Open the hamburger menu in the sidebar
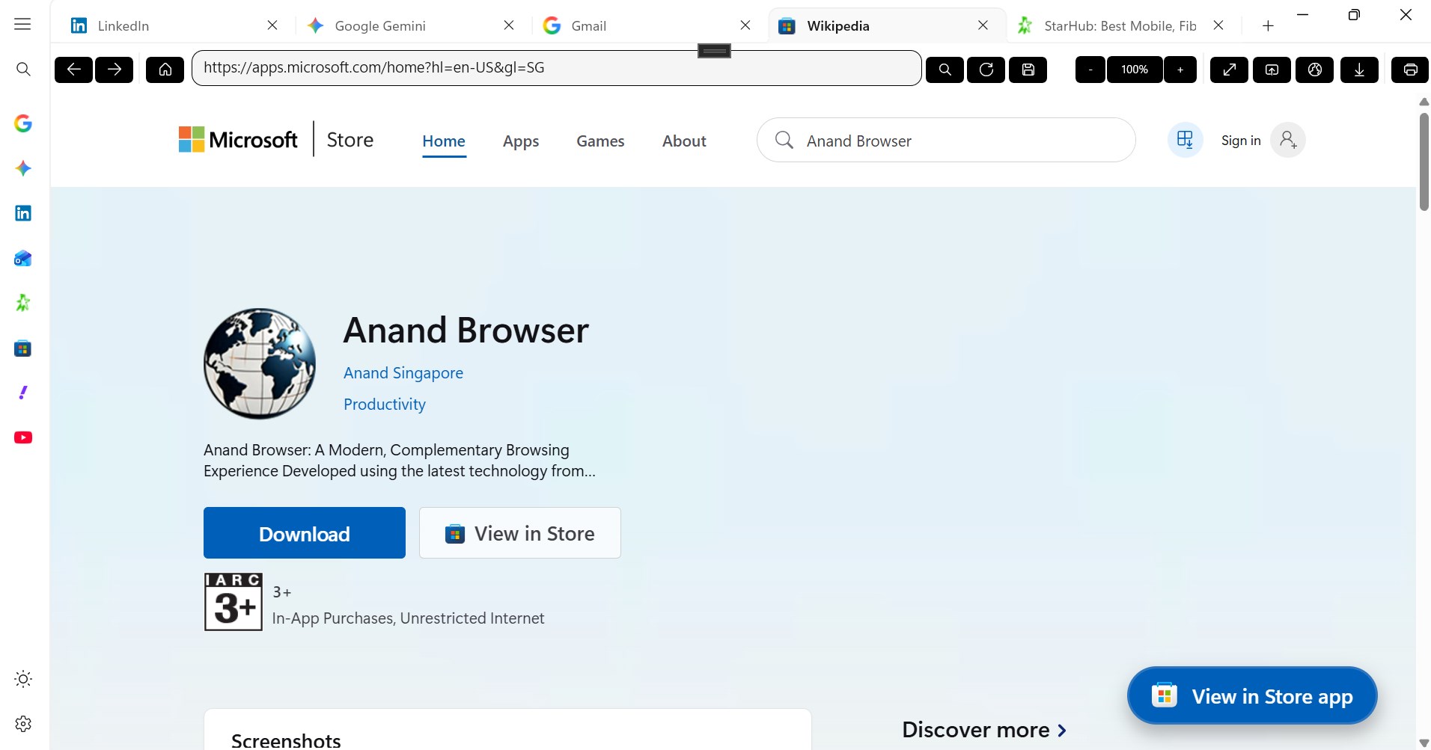 tap(23, 24)
